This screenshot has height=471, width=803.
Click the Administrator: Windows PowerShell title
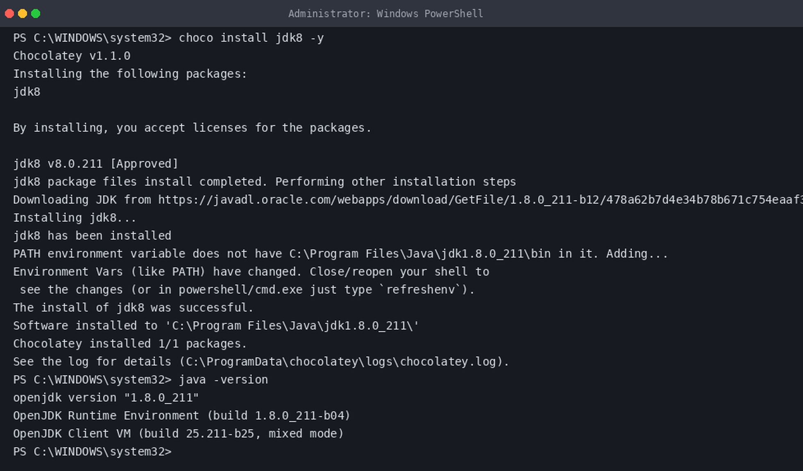pos(386,13)
